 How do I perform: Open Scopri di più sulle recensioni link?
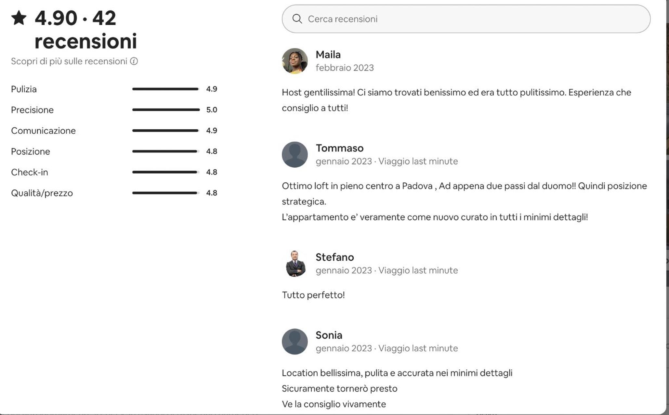coord(69,61)
